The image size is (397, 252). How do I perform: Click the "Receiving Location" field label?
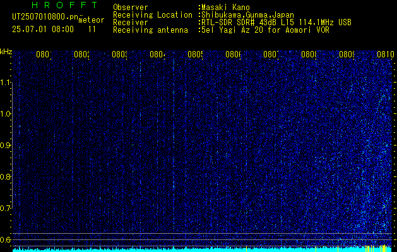click(153, 15)
